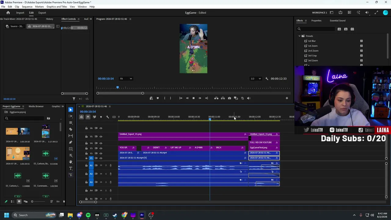Show more source panel tabs chevron

[90, 19]
